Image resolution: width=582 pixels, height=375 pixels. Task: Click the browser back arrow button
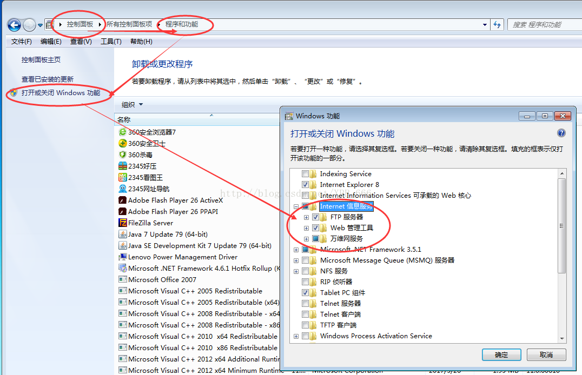14,25
